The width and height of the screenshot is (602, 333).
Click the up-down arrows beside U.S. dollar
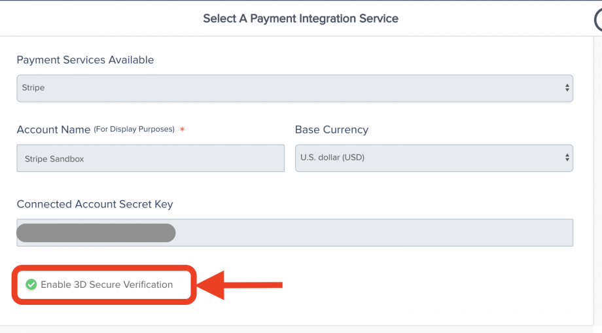coord(567,158)
